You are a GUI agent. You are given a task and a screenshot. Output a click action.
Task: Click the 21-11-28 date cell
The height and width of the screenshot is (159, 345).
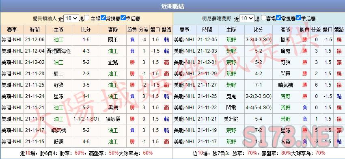pos(35,74)
